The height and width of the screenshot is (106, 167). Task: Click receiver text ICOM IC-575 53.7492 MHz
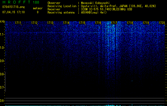106,9
